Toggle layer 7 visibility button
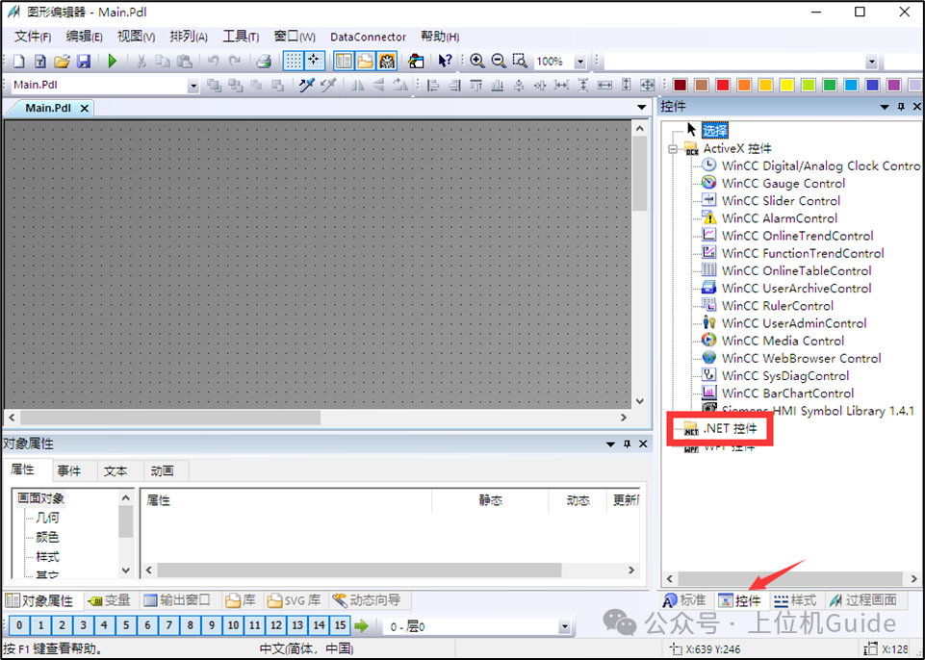925x660 pixels. pos(168,625)
